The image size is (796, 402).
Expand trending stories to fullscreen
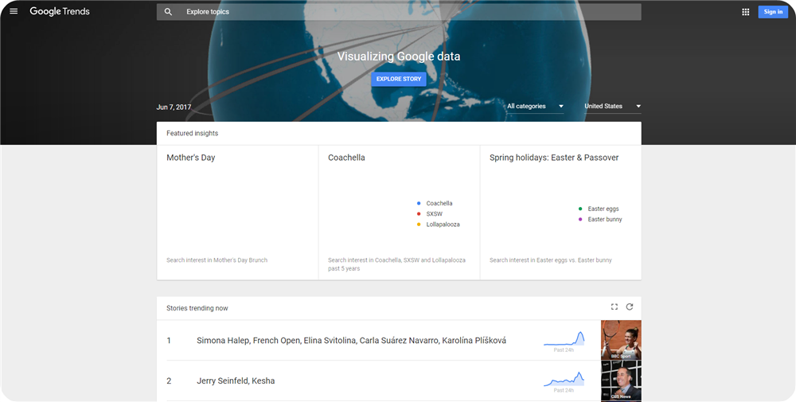click(x=615, y=306)
